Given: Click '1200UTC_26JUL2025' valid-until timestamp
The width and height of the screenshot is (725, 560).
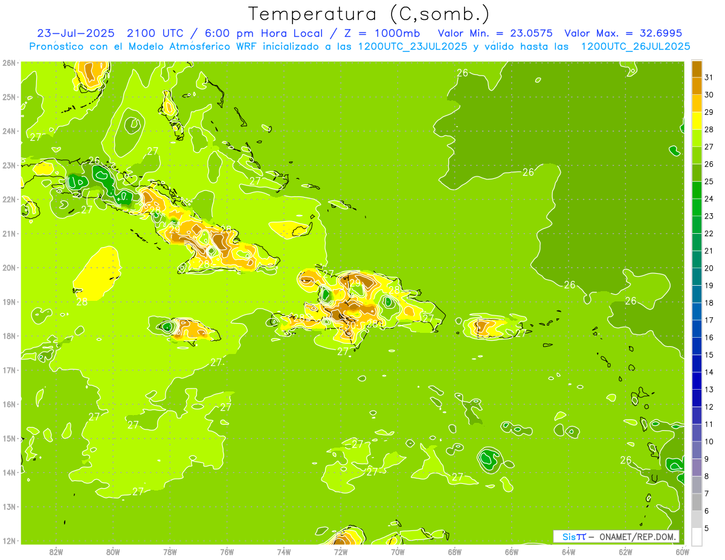Looking at the screenshot, I should pos(636,47).
